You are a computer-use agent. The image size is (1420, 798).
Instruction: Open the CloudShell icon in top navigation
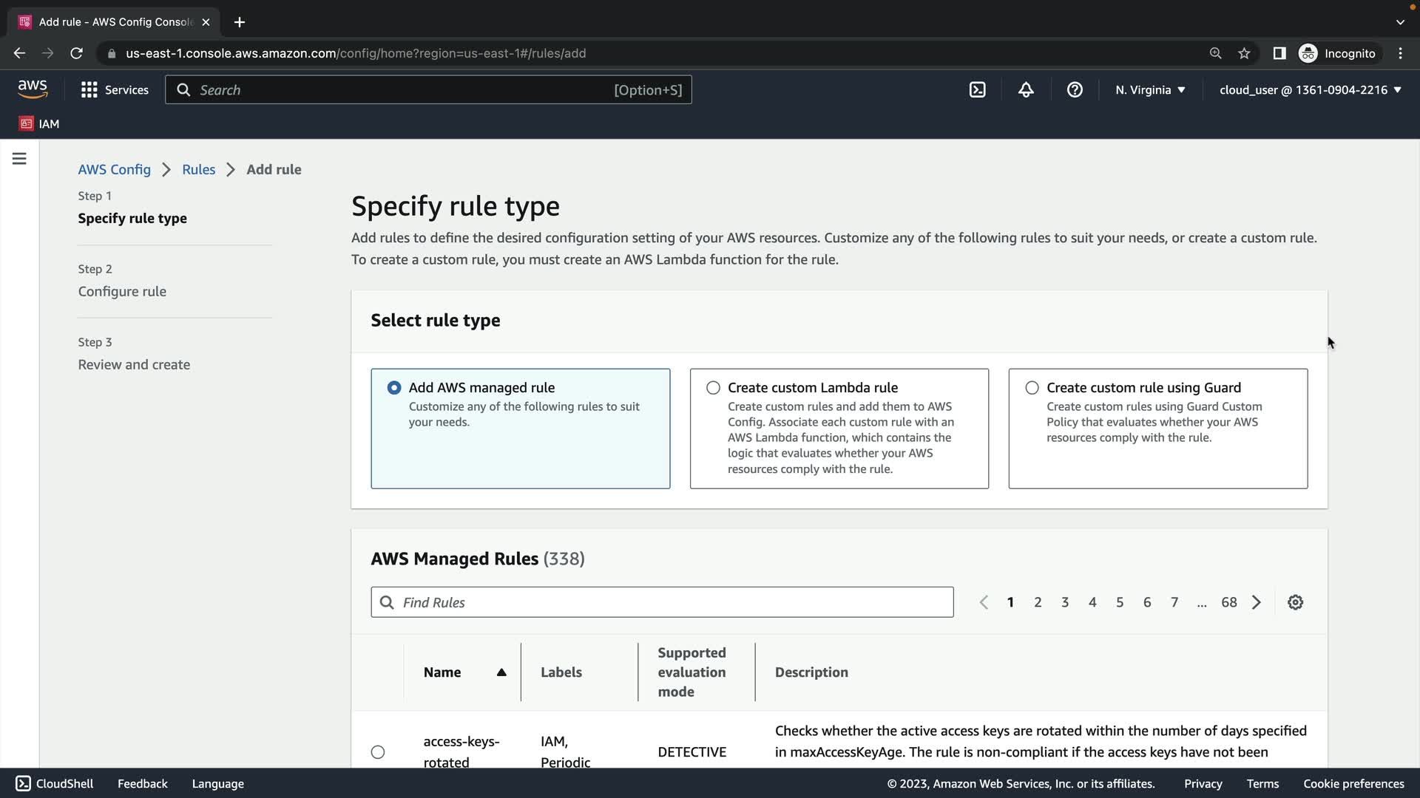coord(977,90)
